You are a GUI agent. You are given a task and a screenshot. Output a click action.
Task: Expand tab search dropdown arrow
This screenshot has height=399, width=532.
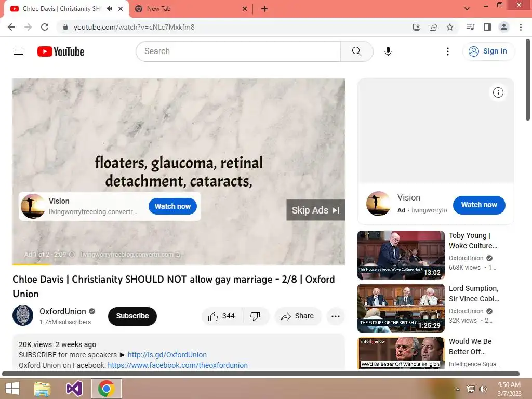coord(467,9)
